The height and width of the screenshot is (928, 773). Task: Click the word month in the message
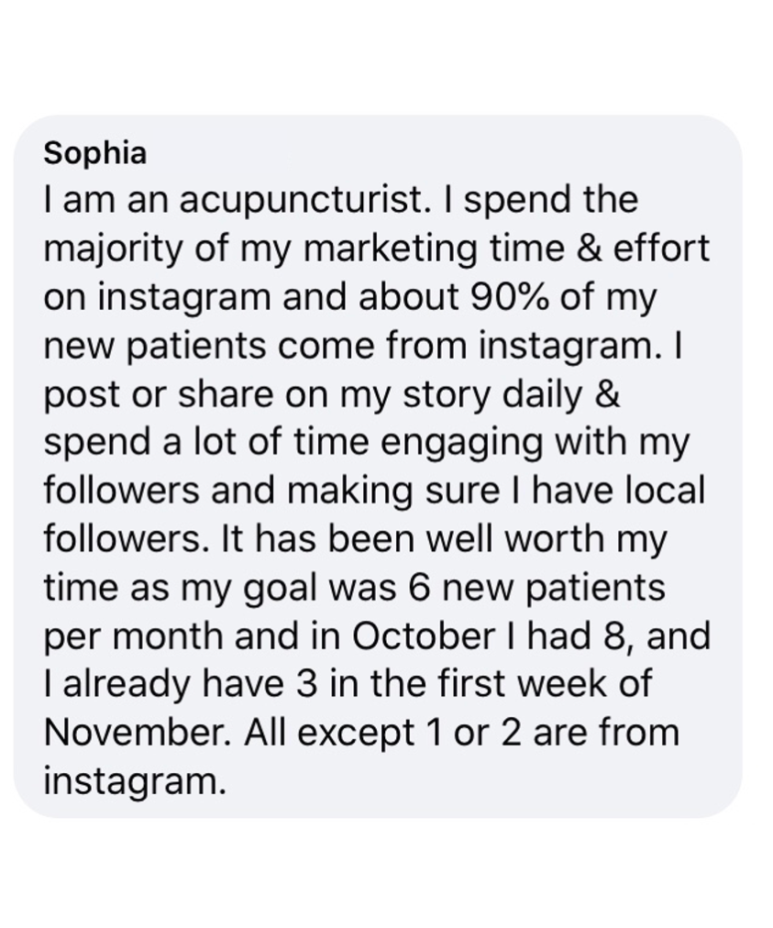(168, 636)
